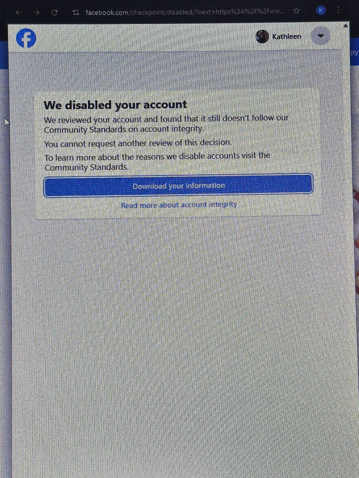
Task: Click the We disabled your account heading
Action: coord(115,105)
